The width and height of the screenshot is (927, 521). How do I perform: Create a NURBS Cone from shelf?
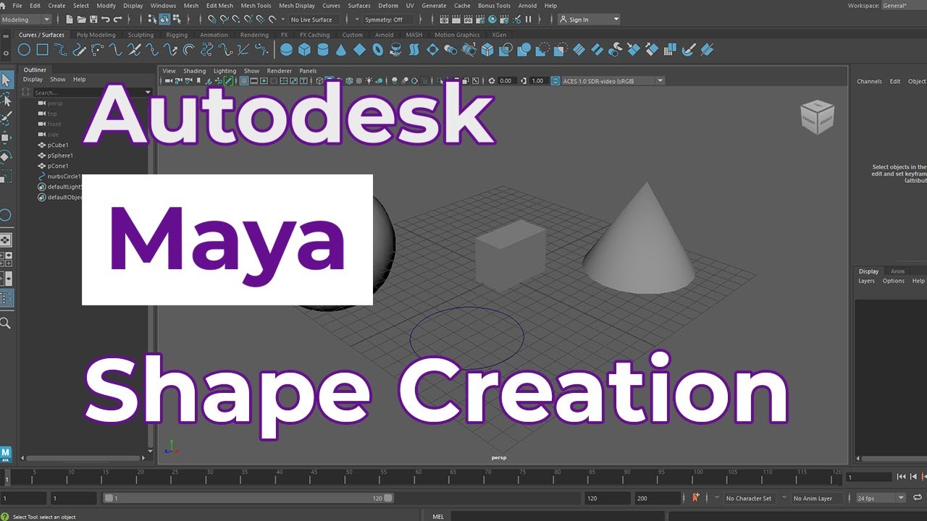341,49
